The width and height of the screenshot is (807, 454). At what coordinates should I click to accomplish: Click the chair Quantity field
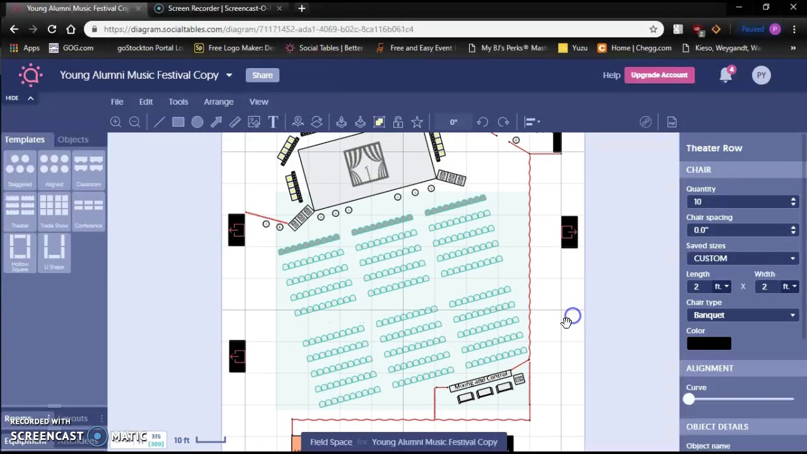click(743, 202)
